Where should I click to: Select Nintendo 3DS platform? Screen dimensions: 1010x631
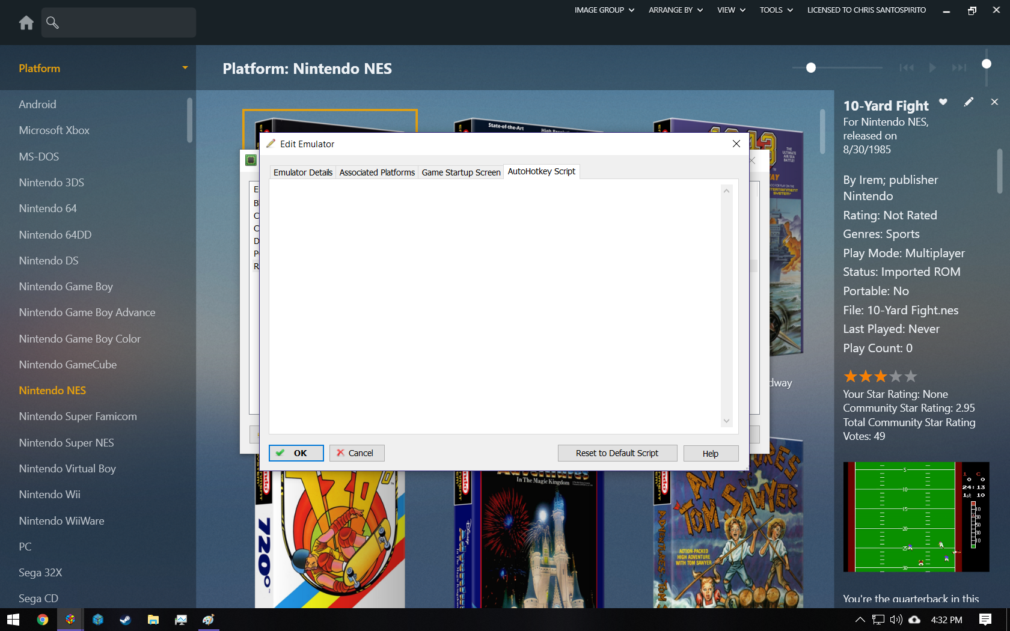pos(51,183)
